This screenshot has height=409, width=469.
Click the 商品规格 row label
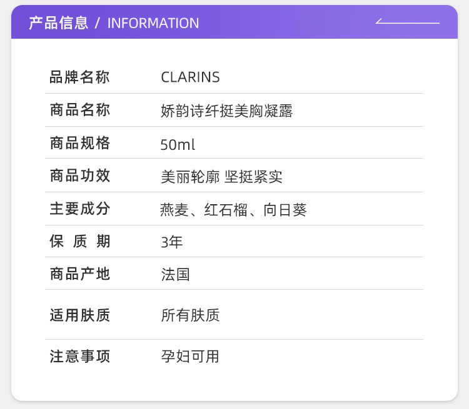point(79,143)
